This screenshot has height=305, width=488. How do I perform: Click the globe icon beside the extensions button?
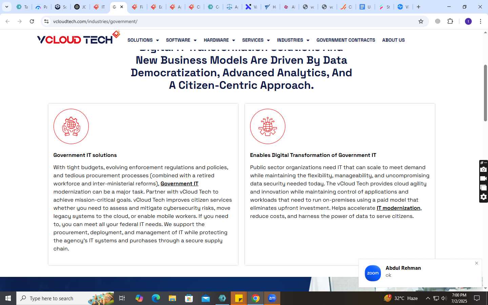coord(438,21)
